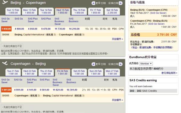181x113 pixels.
Task: Click the 7 500 EuroBonus points line
Action: point(153,69)
